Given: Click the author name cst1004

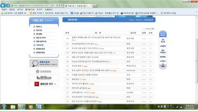Looking at the screenshot, I should [130, 93].
